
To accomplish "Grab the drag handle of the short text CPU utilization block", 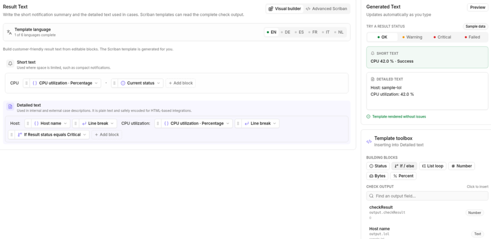I will [26, 83].
